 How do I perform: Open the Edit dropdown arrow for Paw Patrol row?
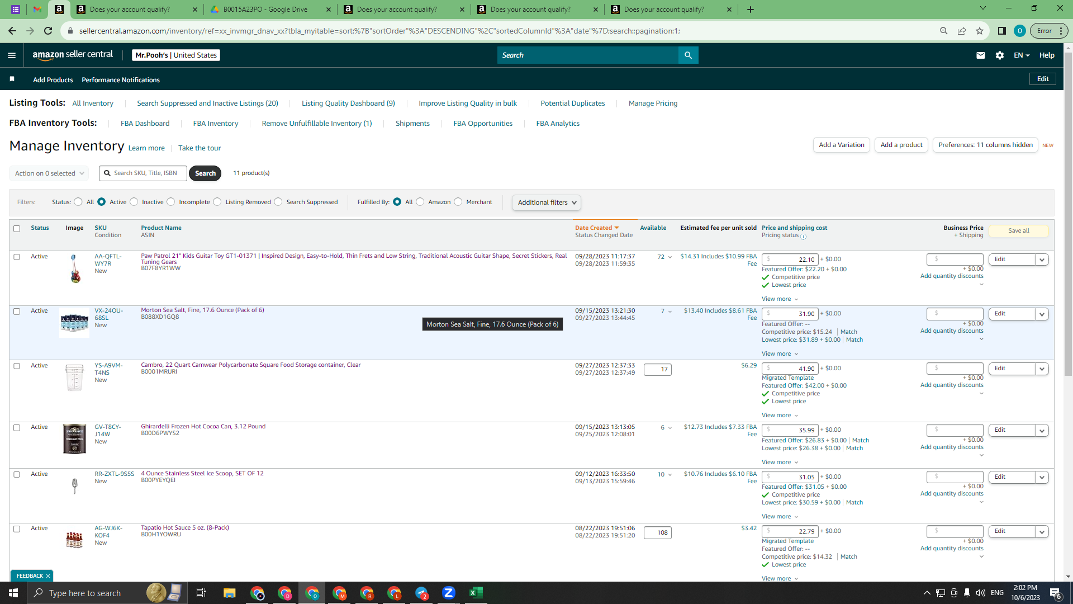[1042, 259]
